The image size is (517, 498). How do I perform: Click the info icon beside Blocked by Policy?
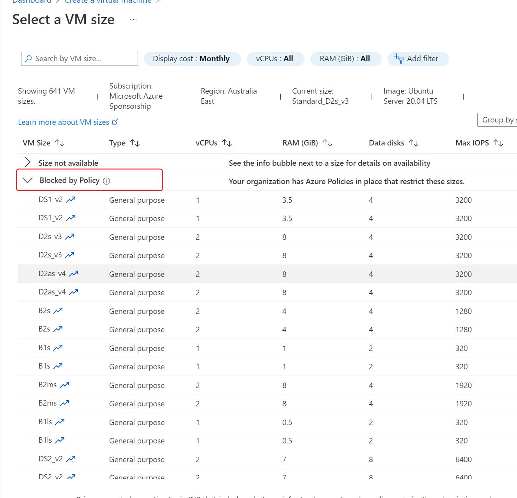106,181
